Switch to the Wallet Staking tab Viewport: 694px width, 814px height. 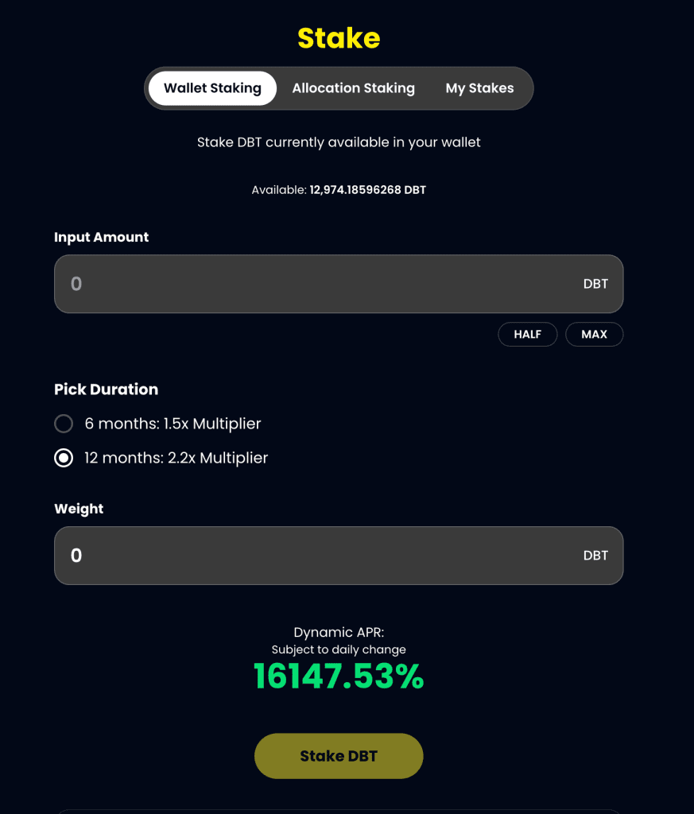pos(212,88)
